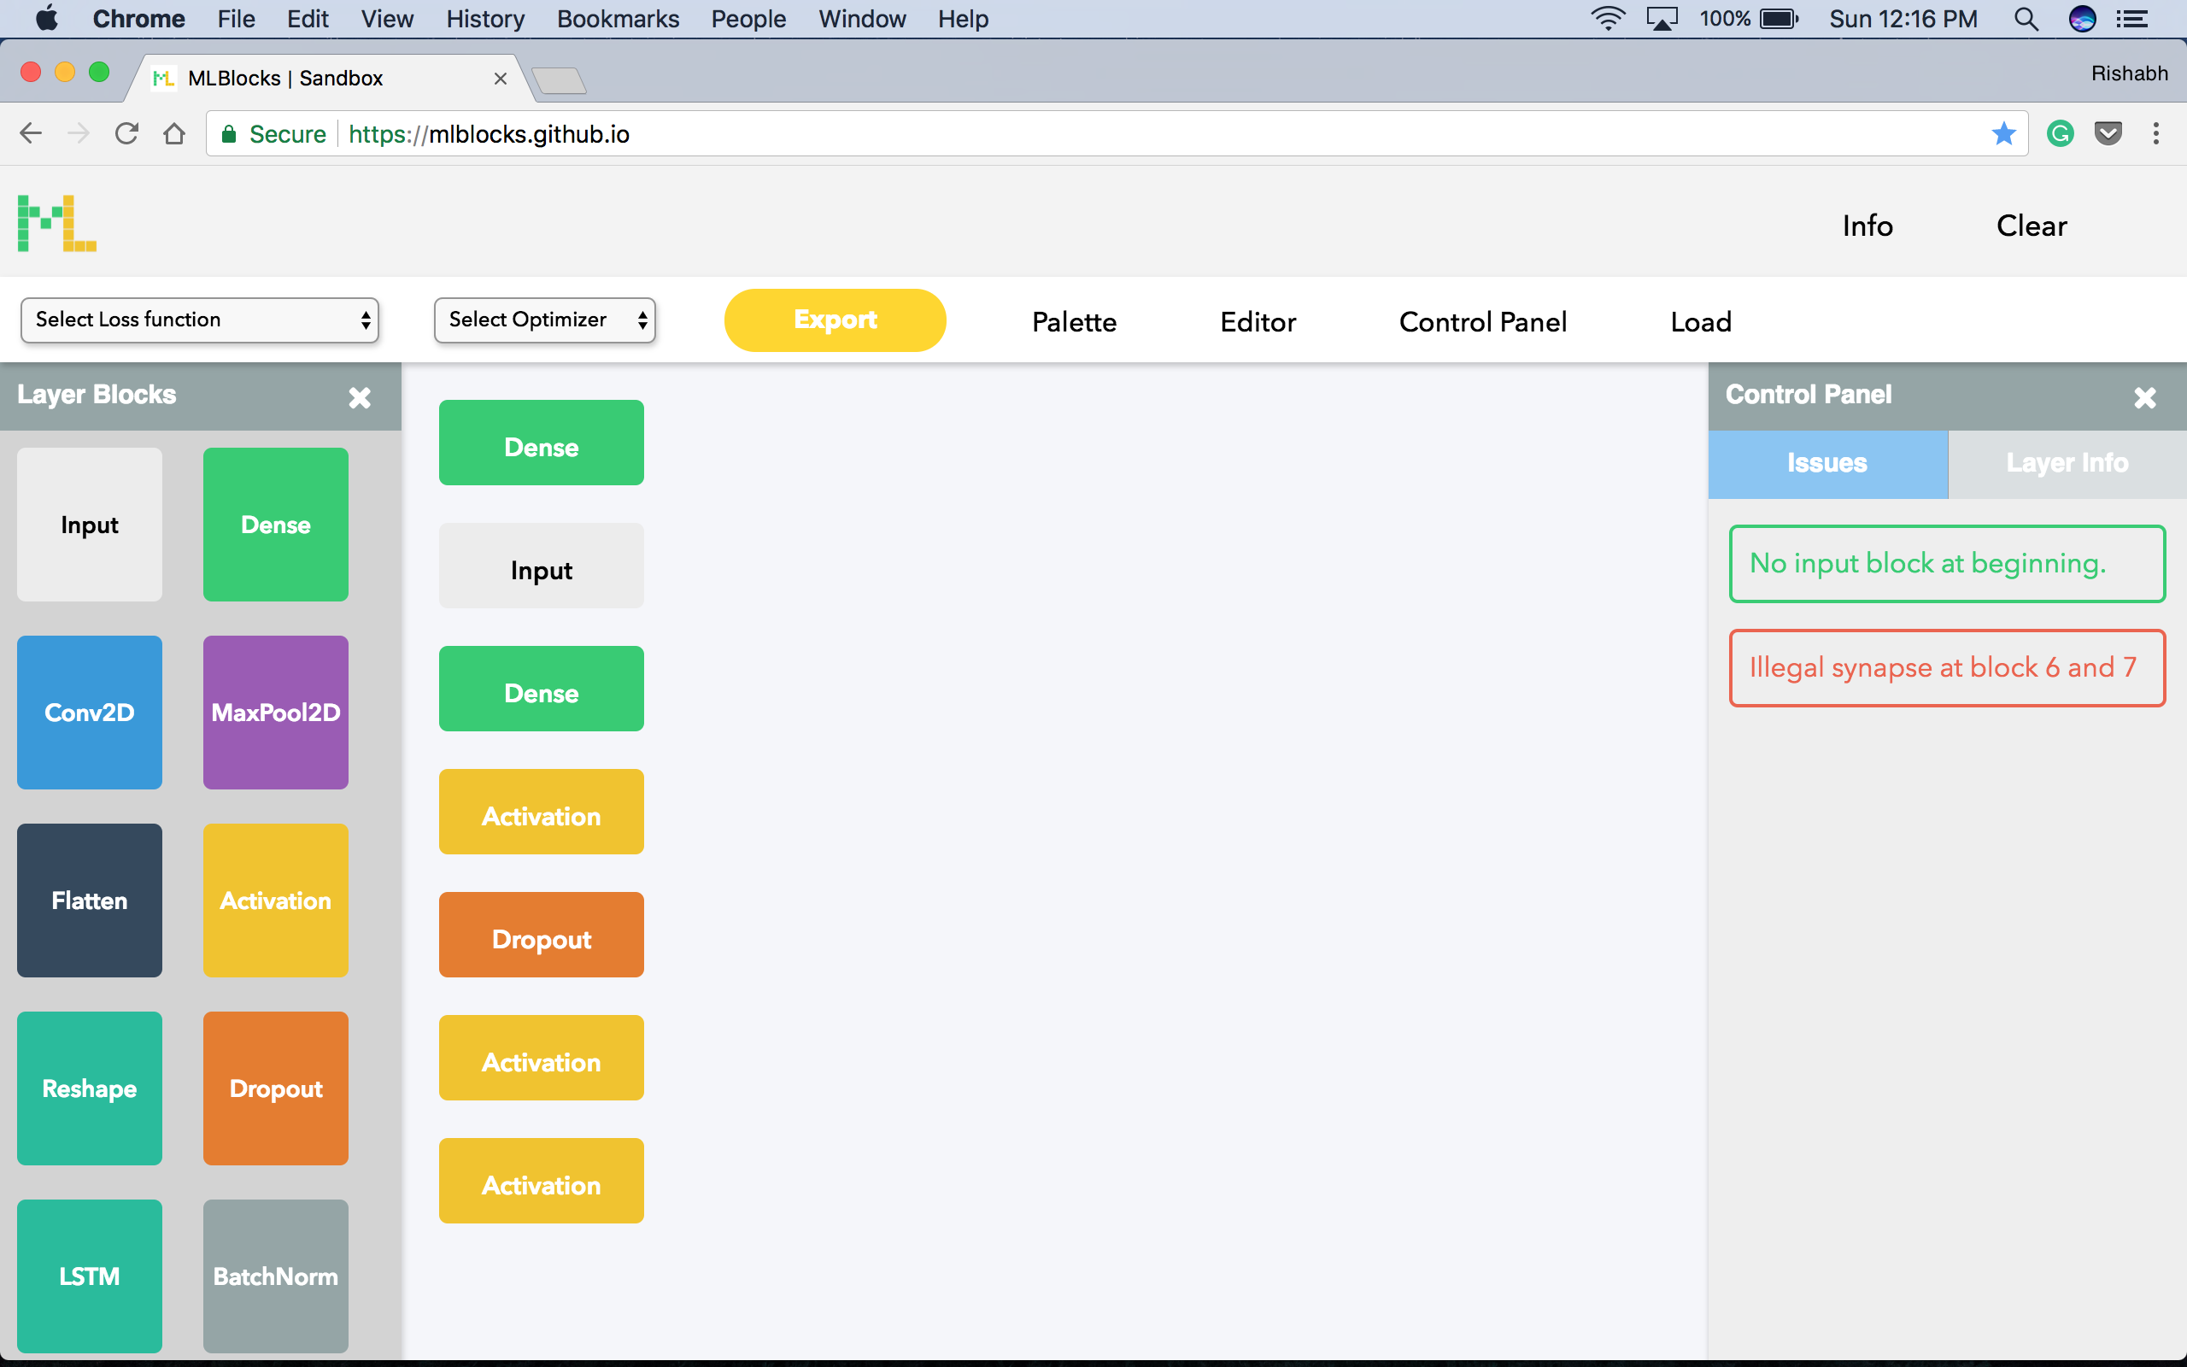This screenshot has height=1367, width=2187.
Task: Open macOS Spotlight search
Action: [x=2026, y=19]
